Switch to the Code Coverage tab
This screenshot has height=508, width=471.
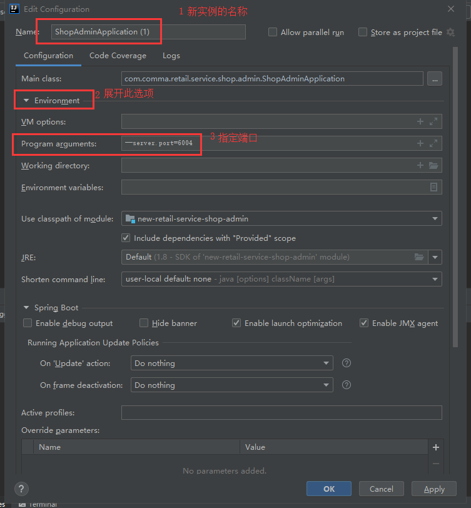pos(118,56)
